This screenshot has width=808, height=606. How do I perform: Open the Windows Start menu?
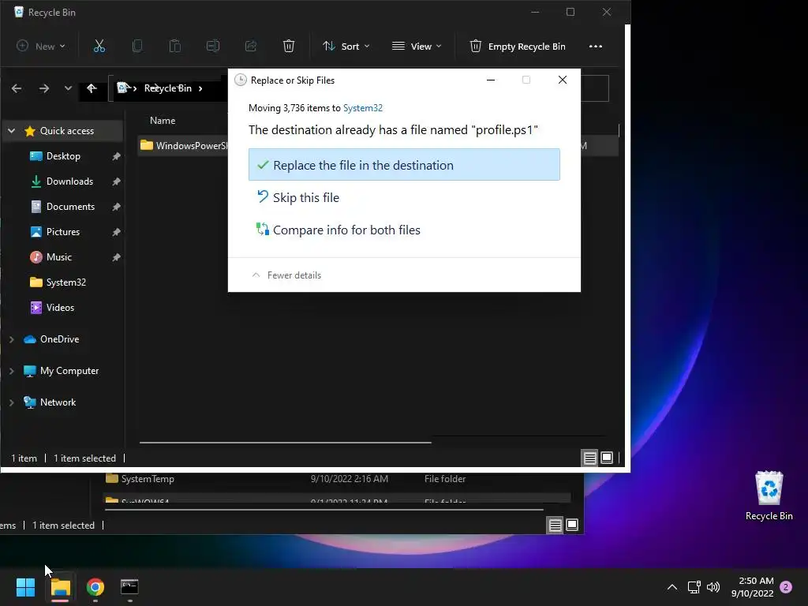tap(25, 587)
